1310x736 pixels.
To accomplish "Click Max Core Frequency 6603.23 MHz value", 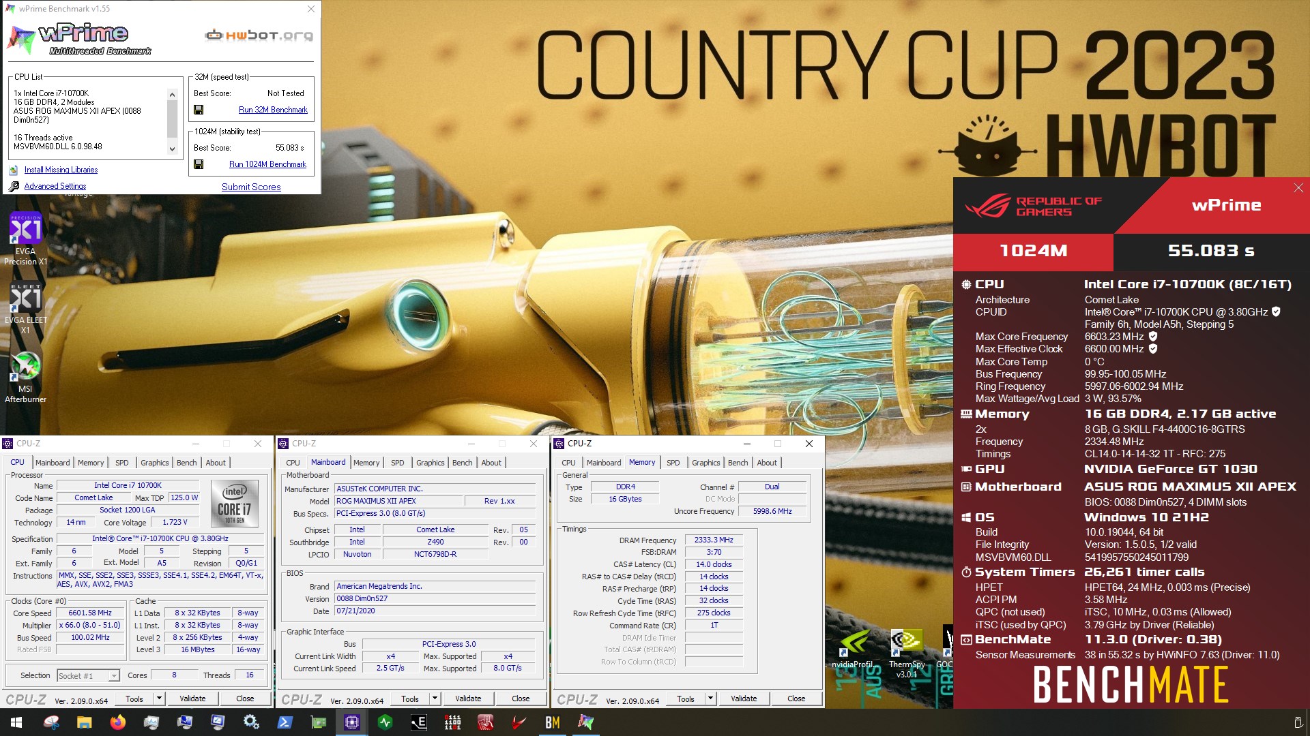I will (1114, 337).
